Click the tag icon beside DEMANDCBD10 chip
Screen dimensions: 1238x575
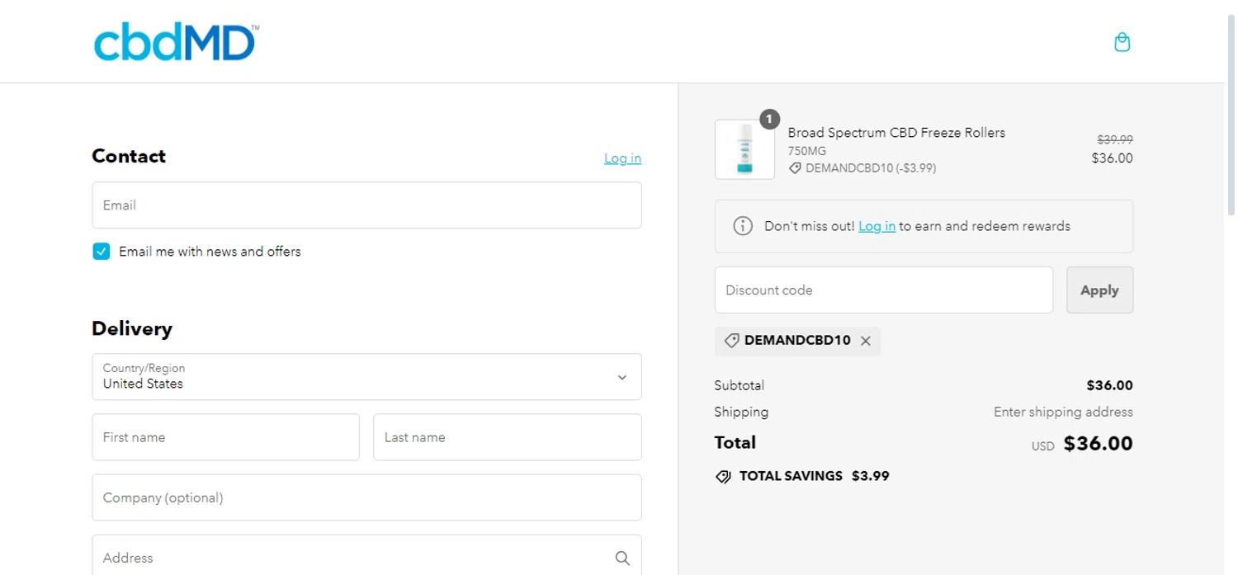[x=731, y=341]
